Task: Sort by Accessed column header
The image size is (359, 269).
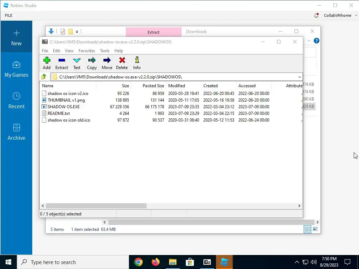Action: (254, 86)
